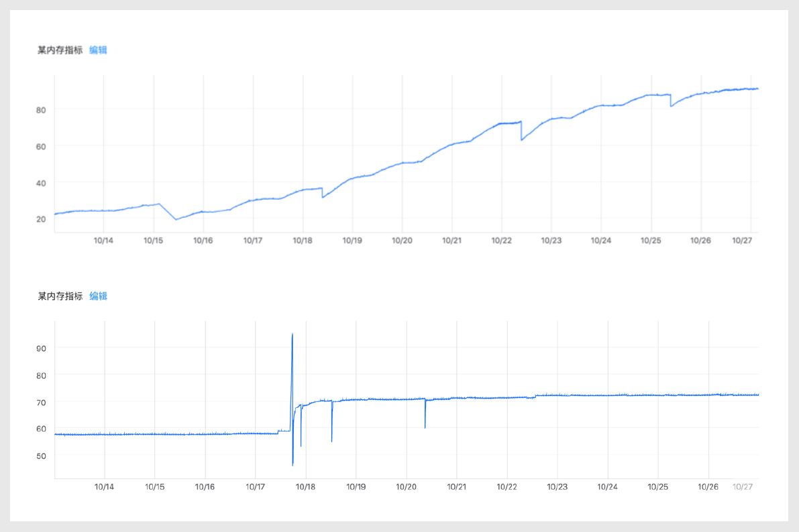The image size is (799, 532).
Task: Click the 10/14 date label on top chart
Action: (x=103, y=241)
